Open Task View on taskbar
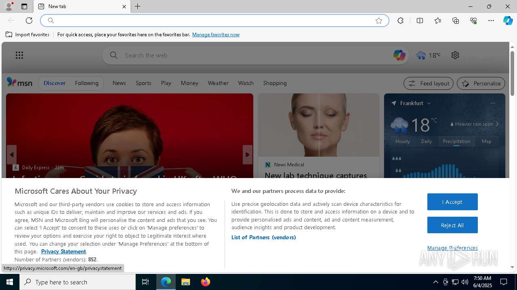 [145, 282]
